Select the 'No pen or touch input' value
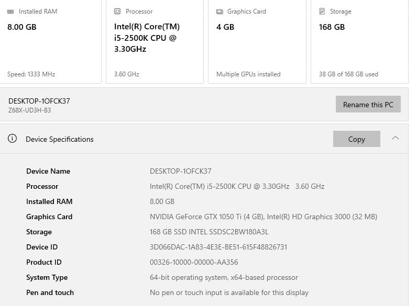Viewport: 417px width, 306px height. 229,292
